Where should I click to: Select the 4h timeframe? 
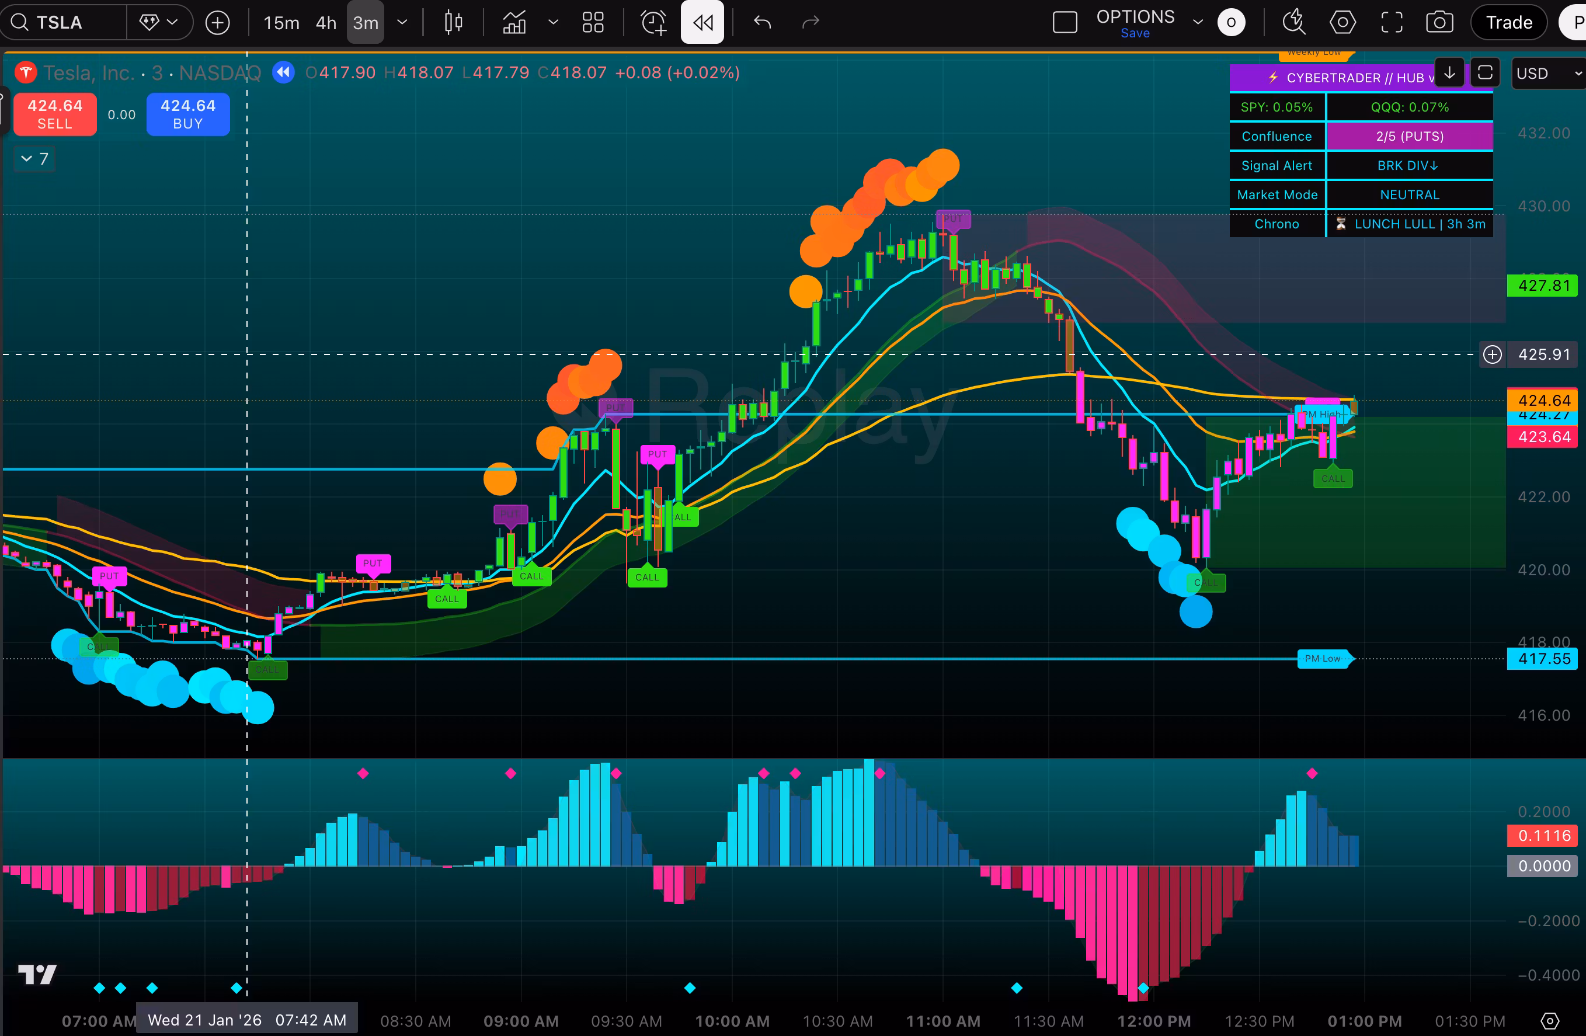(326, 23)
